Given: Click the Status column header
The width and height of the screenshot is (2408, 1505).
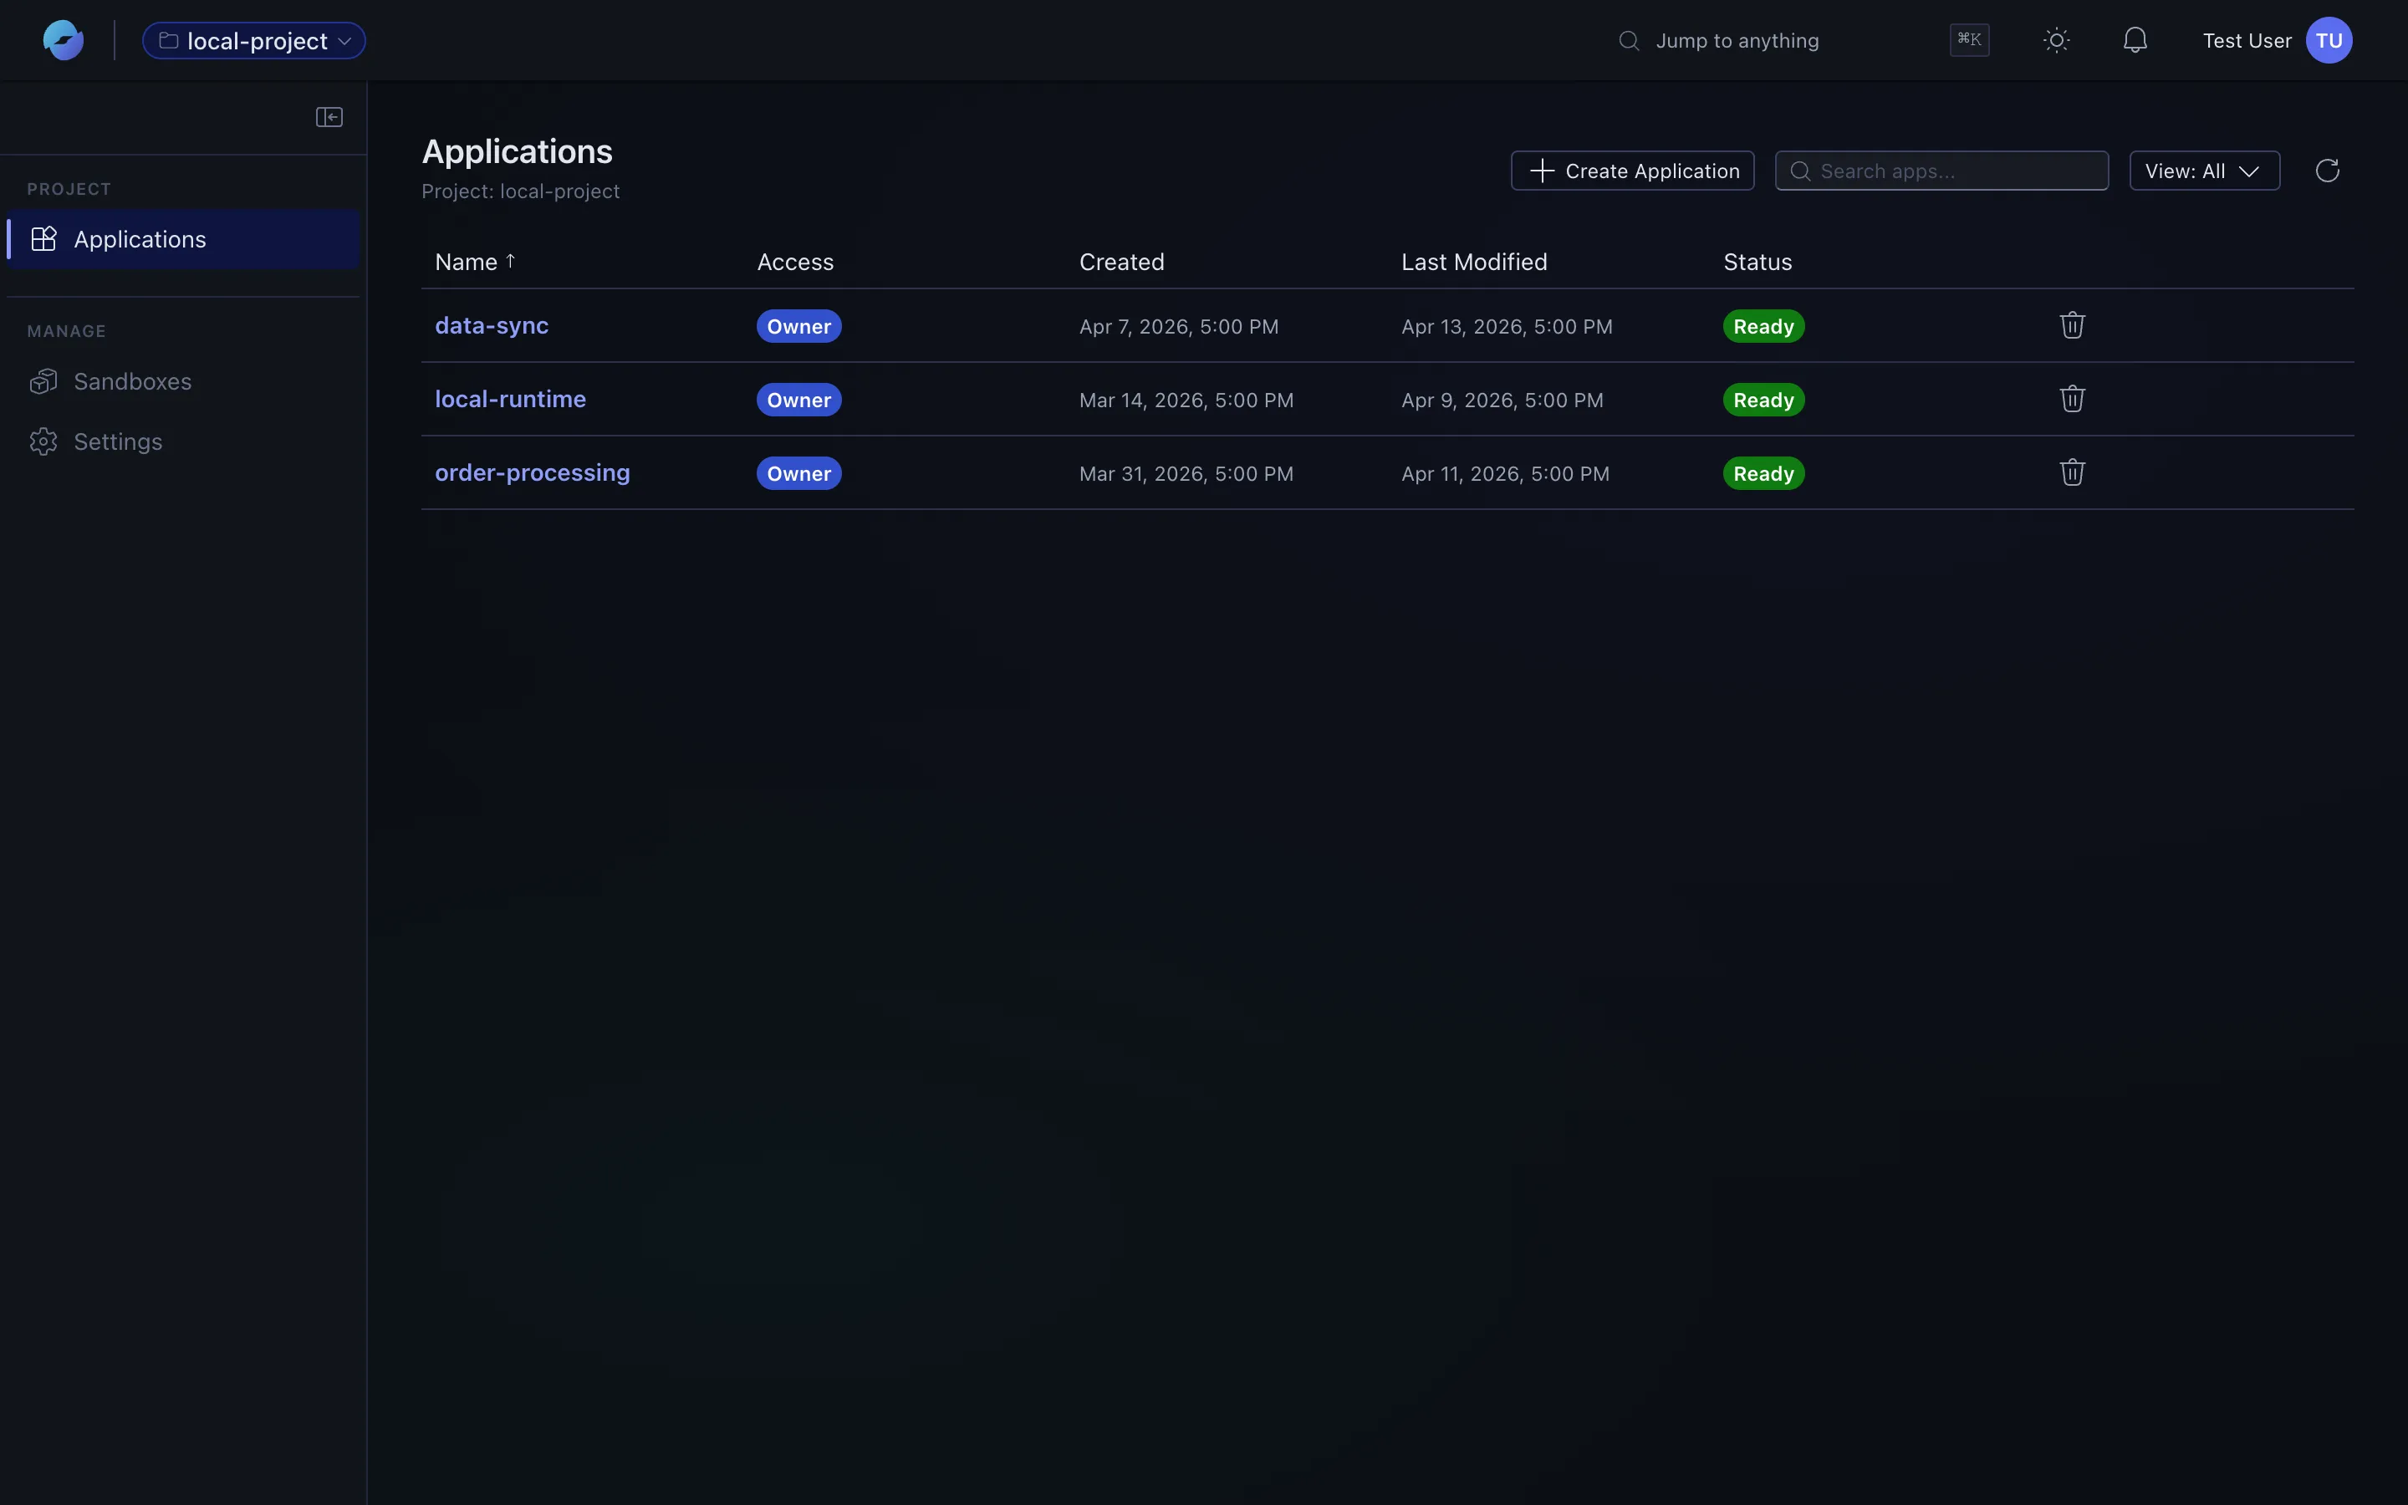Looking at the screenshot, I should pyautogui.click(x=1758, y=262).
